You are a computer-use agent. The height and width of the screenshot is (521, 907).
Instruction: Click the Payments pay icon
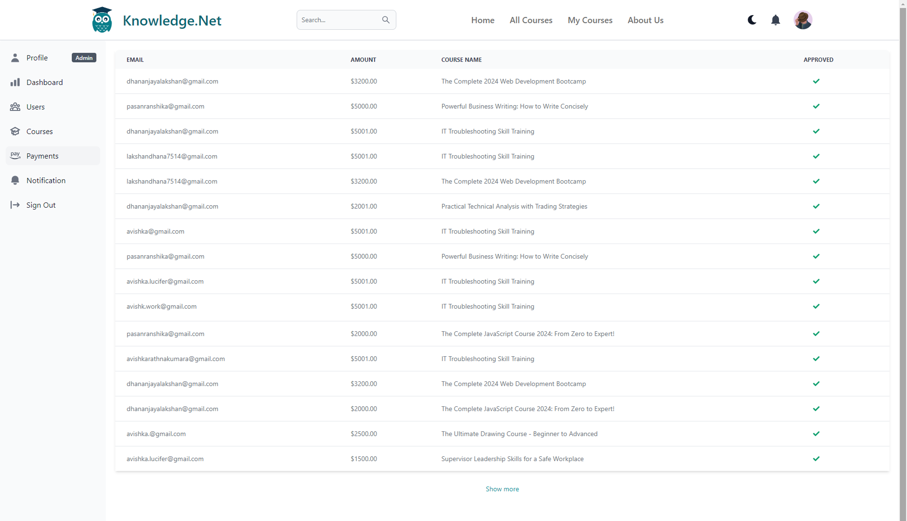pos(16,156)
